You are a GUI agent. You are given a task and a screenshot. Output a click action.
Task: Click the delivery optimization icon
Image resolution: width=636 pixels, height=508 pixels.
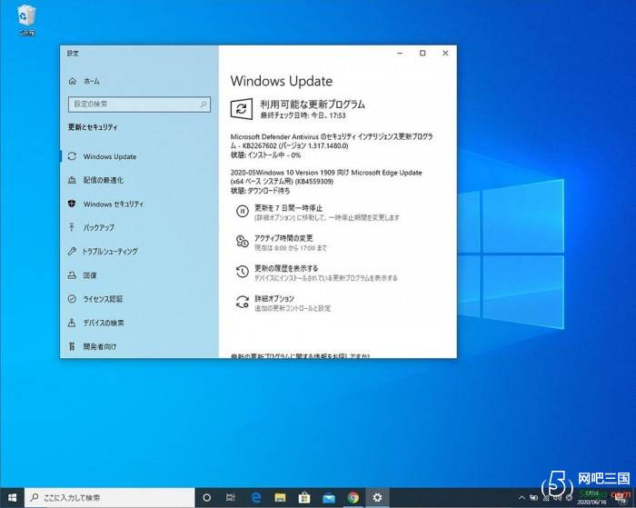pyautogui.click(x=72, y=180)
